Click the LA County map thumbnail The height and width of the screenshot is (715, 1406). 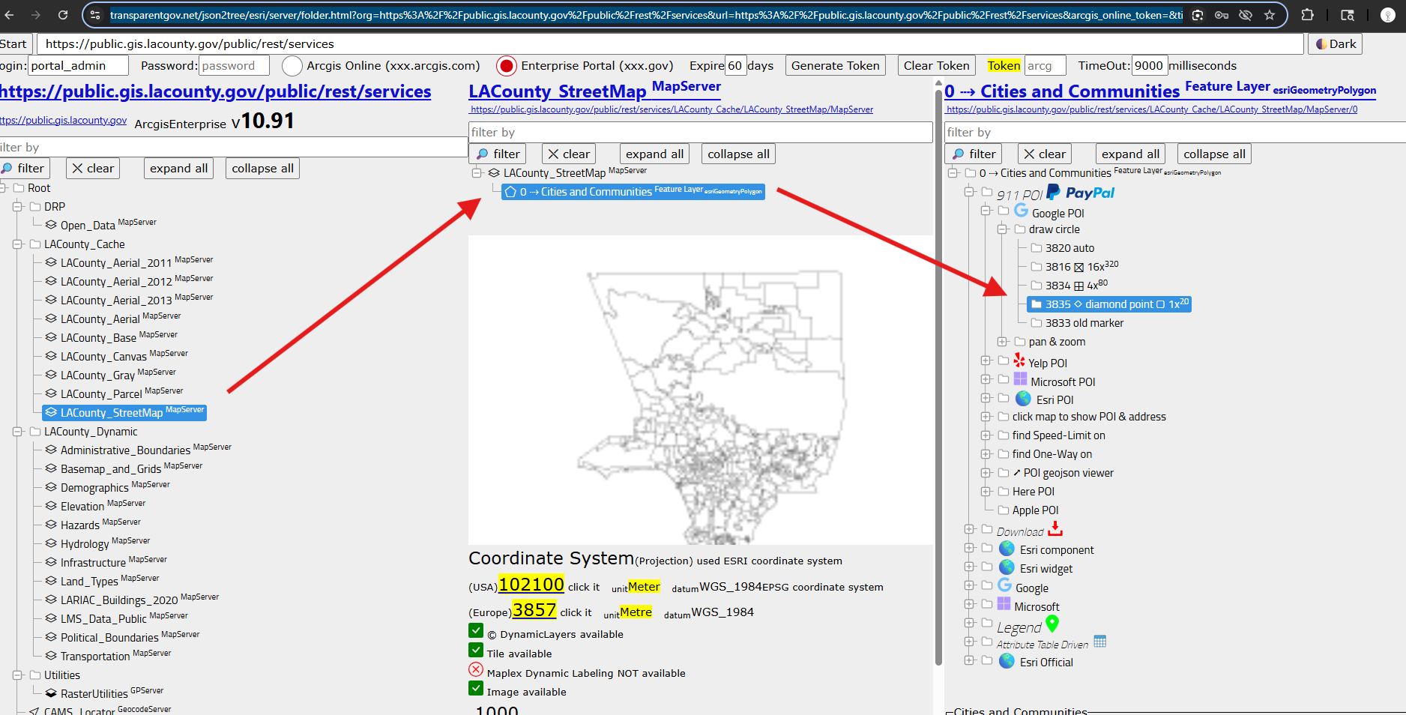[700, 390]
